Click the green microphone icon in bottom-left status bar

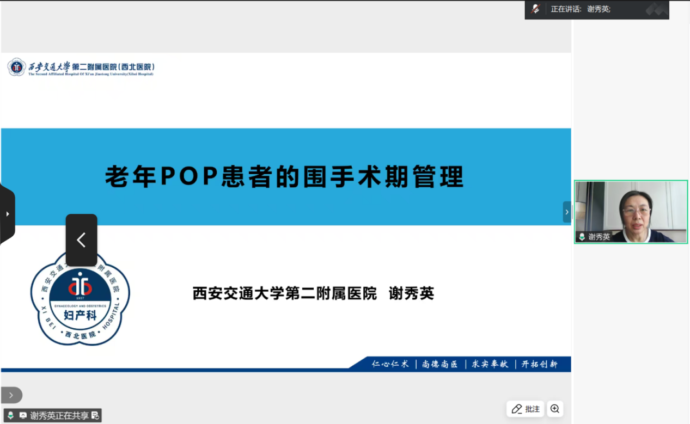point(10,415)
